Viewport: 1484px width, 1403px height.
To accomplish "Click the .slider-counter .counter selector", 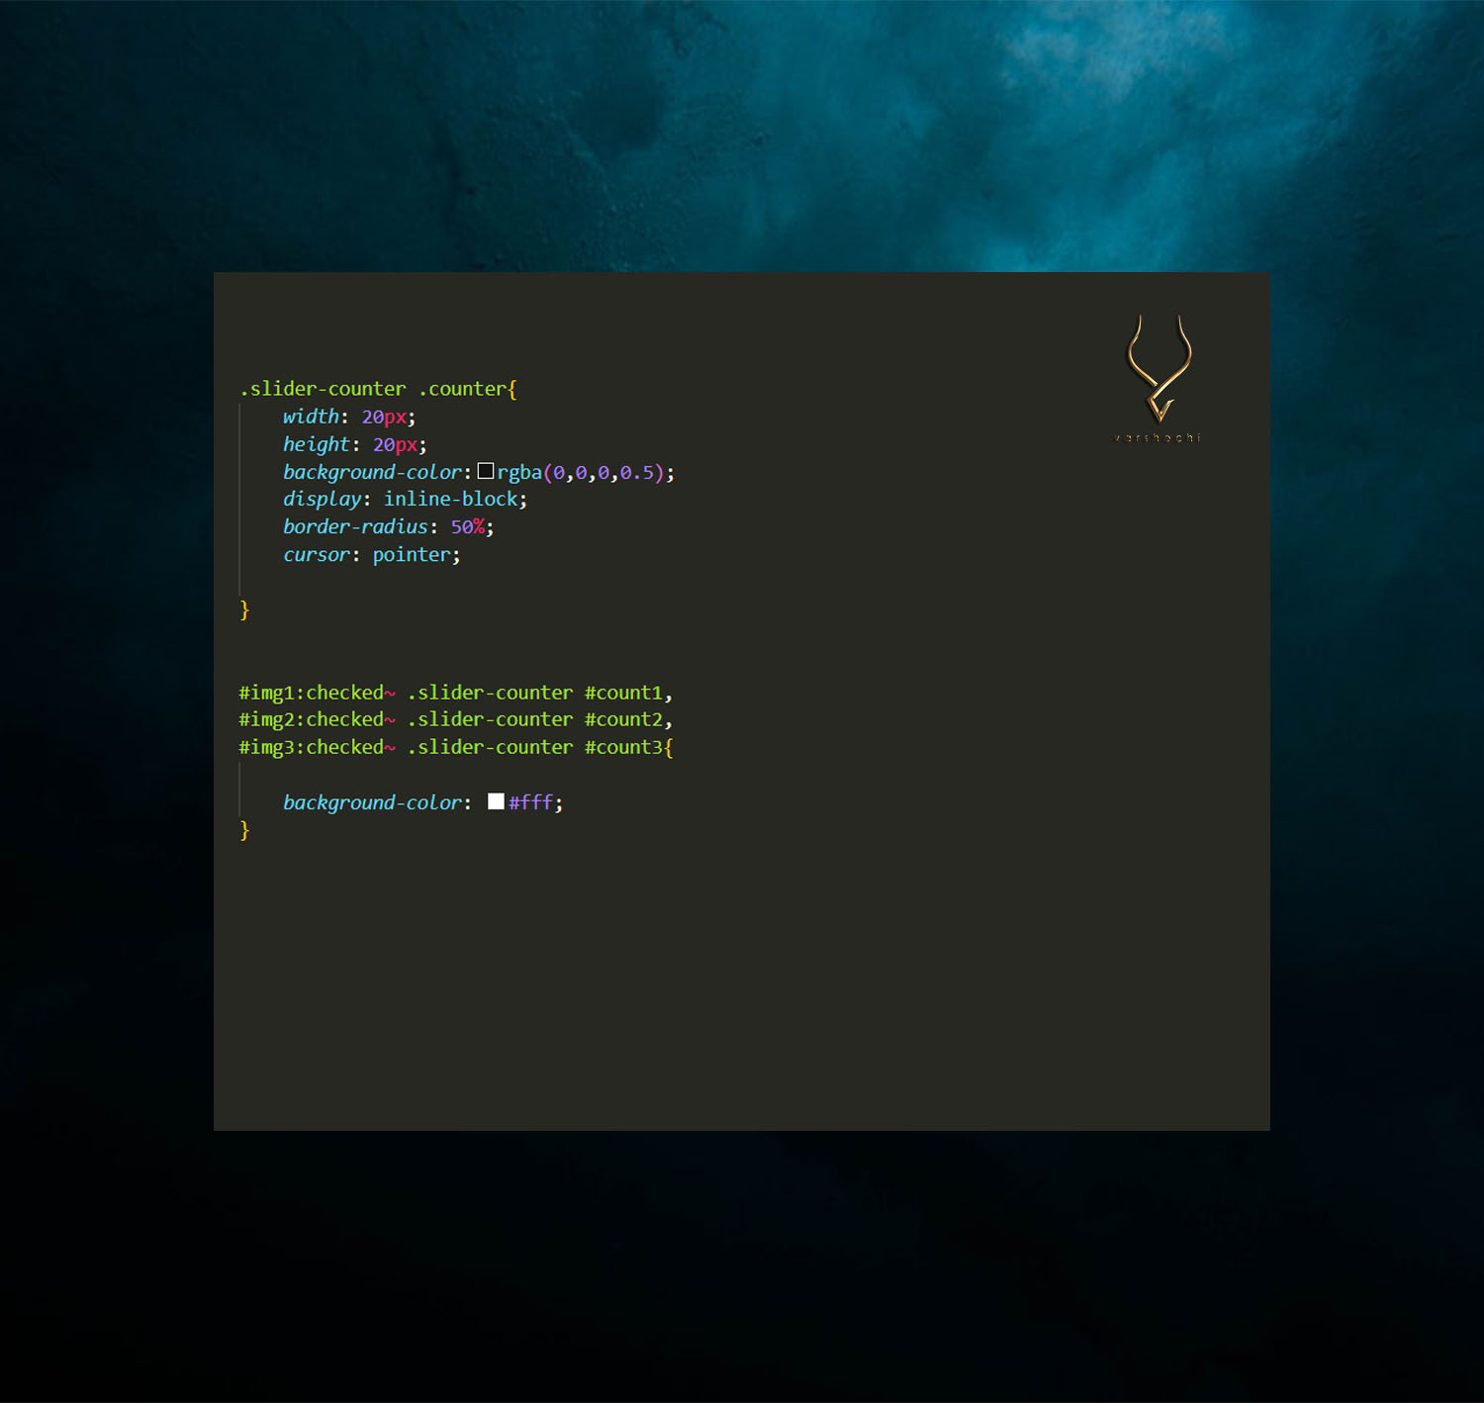I will tap(373, 389).
